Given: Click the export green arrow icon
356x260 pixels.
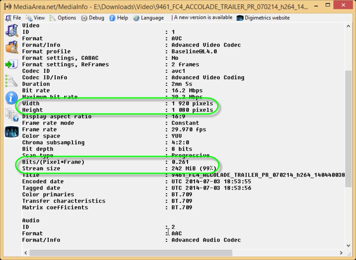Looking at the screenshot, I should [x=12, y=64].
